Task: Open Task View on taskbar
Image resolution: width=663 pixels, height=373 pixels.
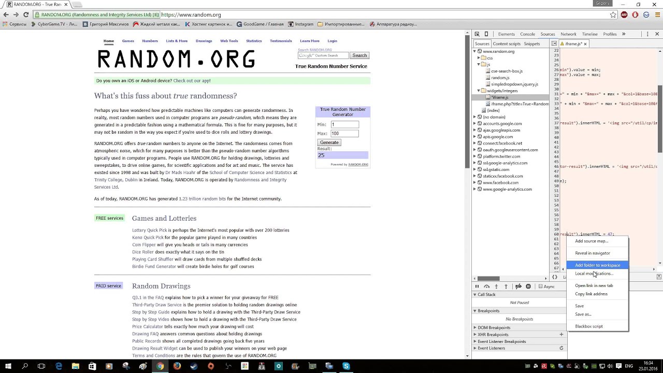Action: (41, 366)
